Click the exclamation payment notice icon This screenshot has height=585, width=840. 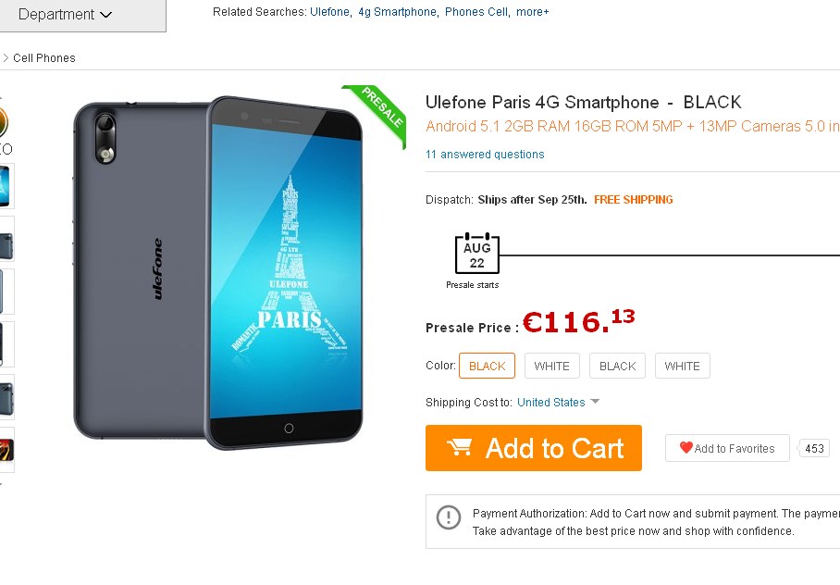pos(449,517)
